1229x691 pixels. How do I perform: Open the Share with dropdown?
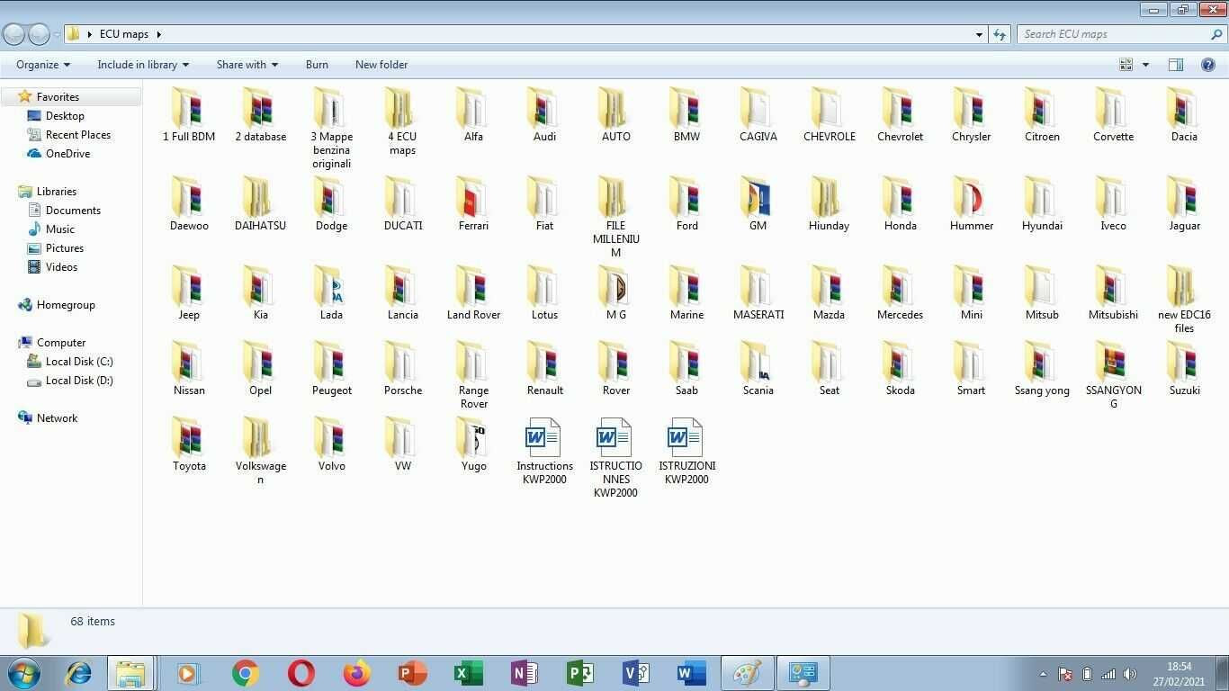(247, 65)
